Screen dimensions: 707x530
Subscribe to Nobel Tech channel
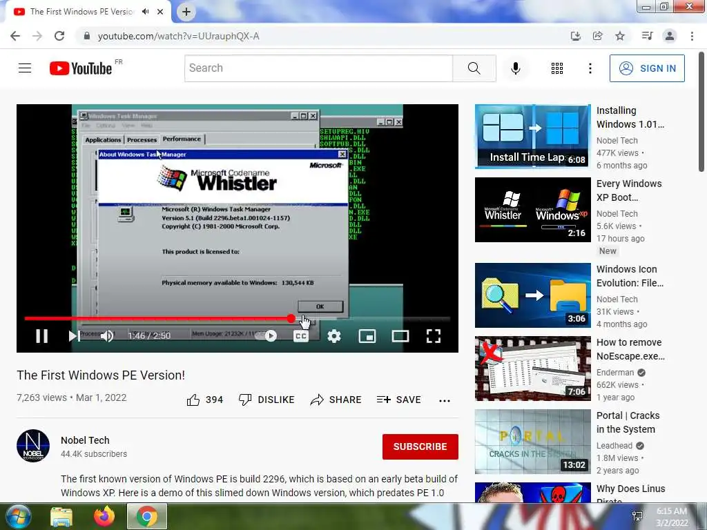point(420,446)
